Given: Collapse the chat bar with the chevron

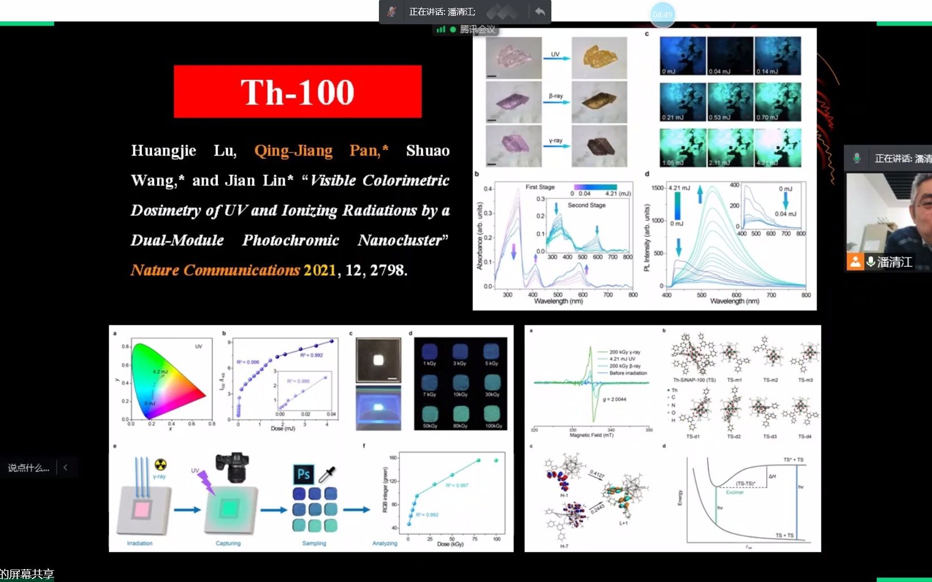Looking at the screenshot, I should click(x=66, y=467).
